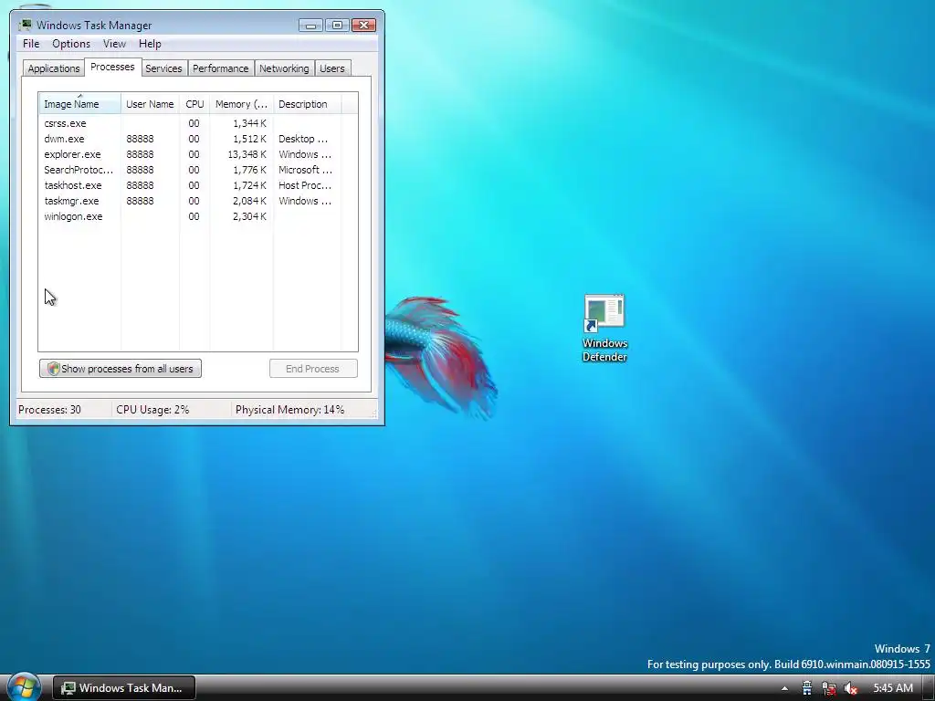Click the Action Center tray flag icon
The height and width of the screenshot is (701, 935).
tap(806, 688)
